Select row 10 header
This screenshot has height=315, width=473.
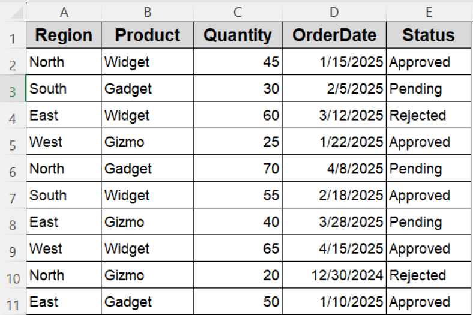(x=13, y=277)
